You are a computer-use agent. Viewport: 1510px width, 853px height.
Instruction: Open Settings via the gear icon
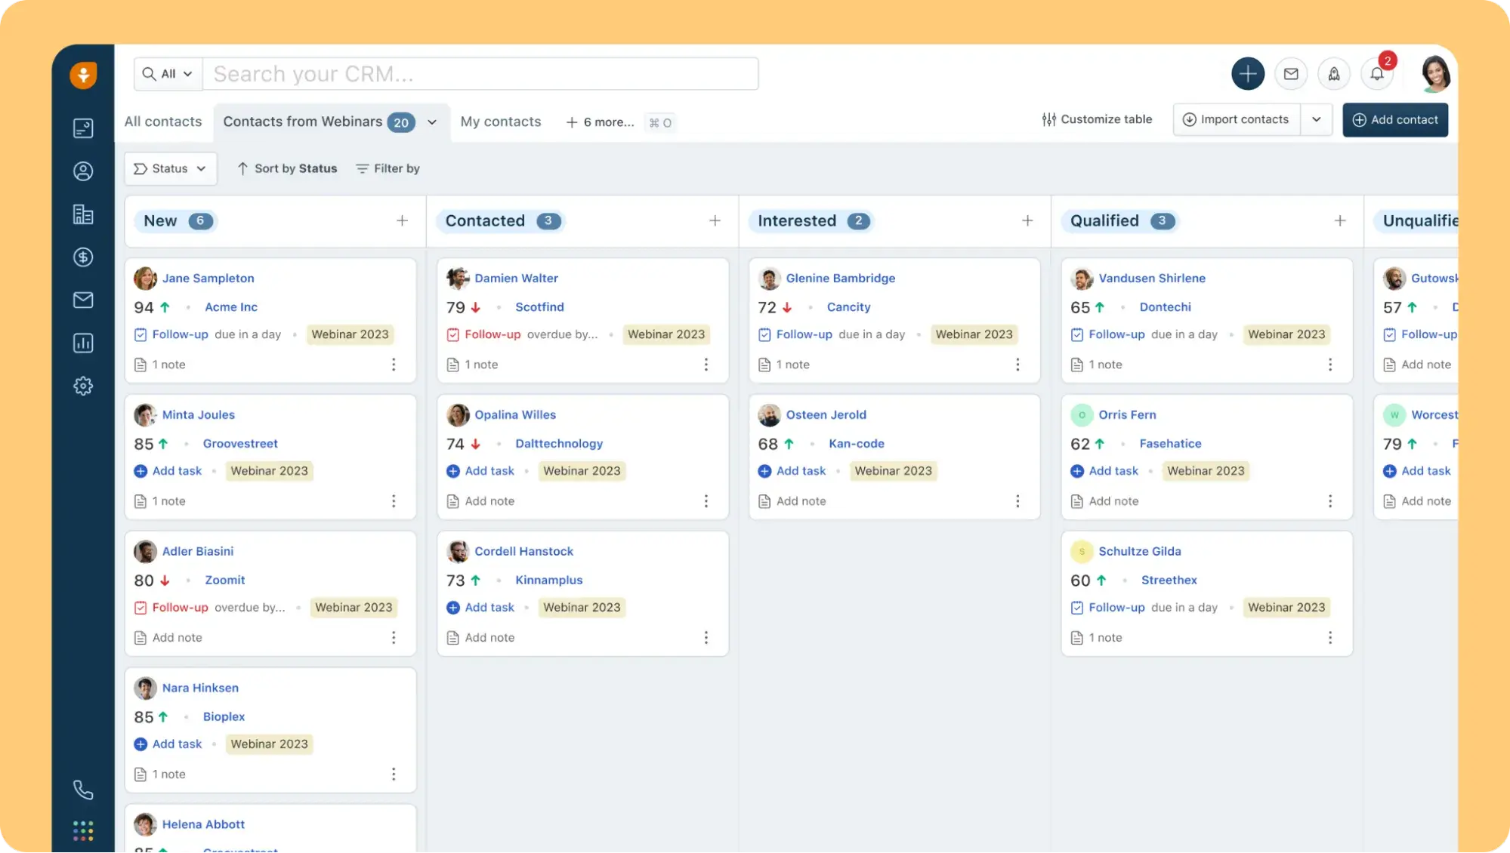click(x=83, y=385)
